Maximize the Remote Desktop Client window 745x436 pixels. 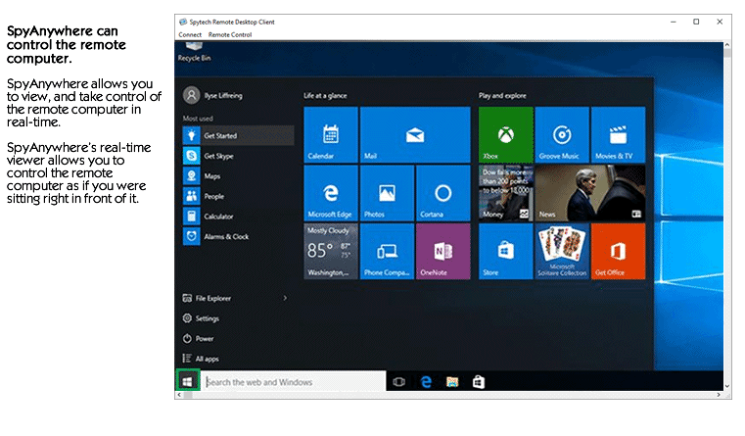pos(696,22)
